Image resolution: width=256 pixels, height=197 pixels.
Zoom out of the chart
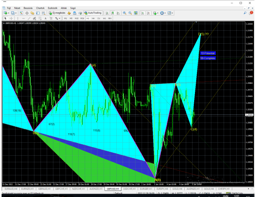[x=130, y=13]
